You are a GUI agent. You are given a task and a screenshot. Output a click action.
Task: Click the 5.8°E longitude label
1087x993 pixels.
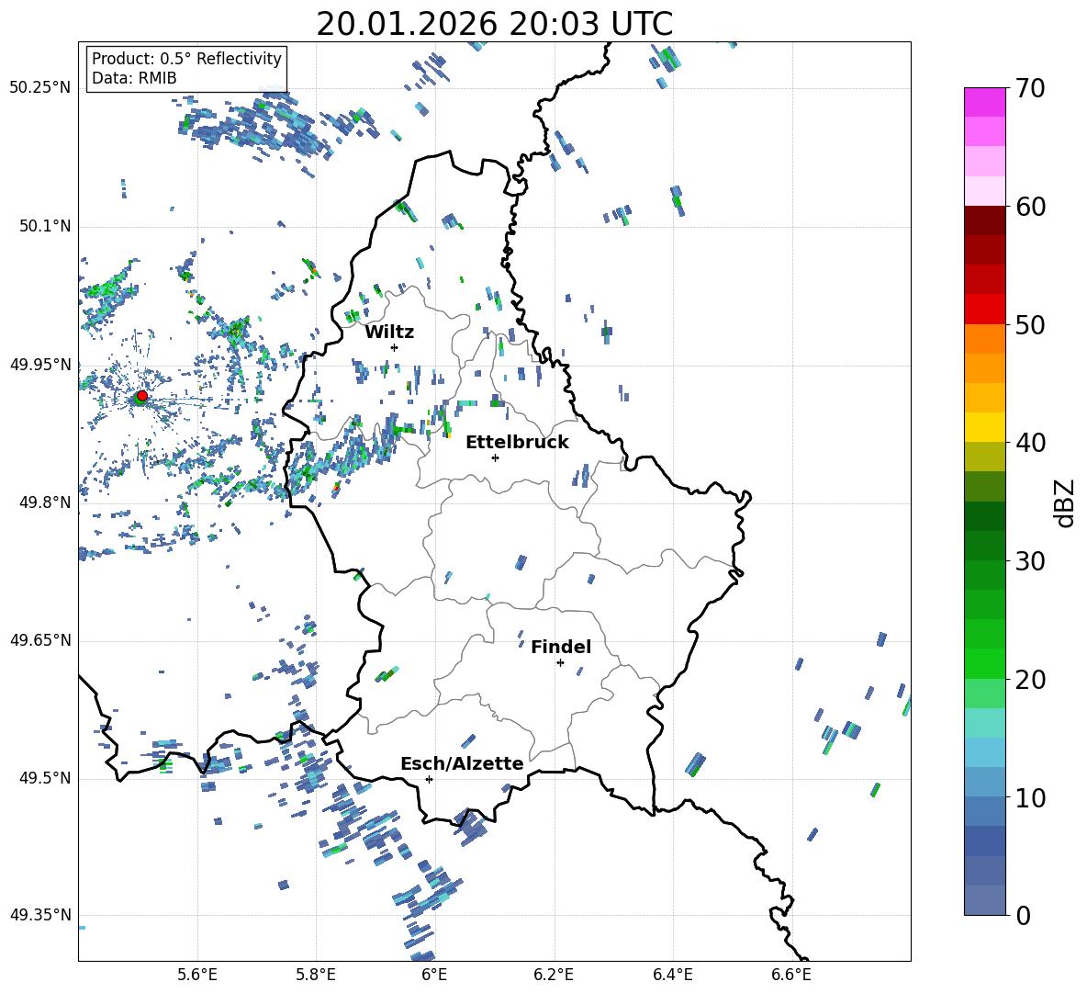316,975
